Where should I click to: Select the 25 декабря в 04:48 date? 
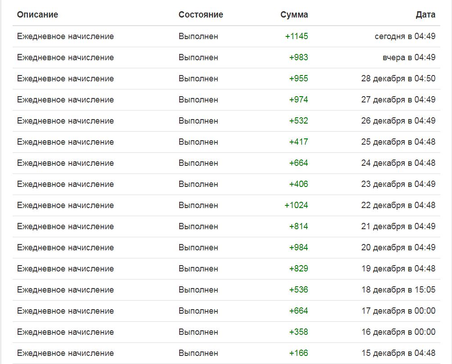point(398,142)
